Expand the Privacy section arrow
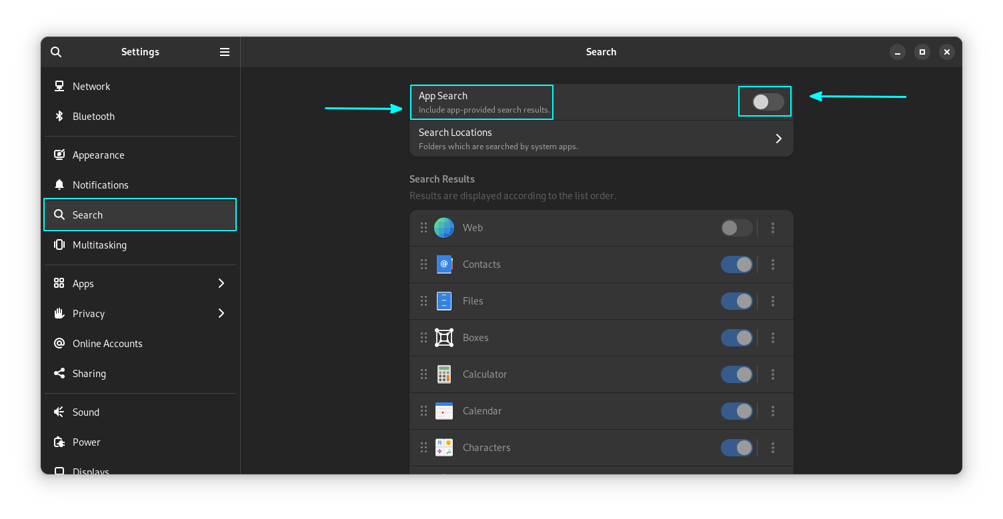The image size is (1003, 519). tap(221, 313)
